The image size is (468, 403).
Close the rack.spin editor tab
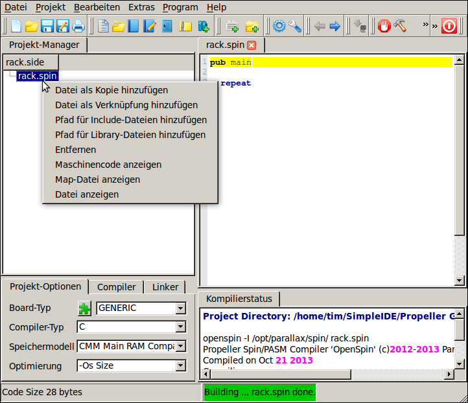click(x=252, y=45)
